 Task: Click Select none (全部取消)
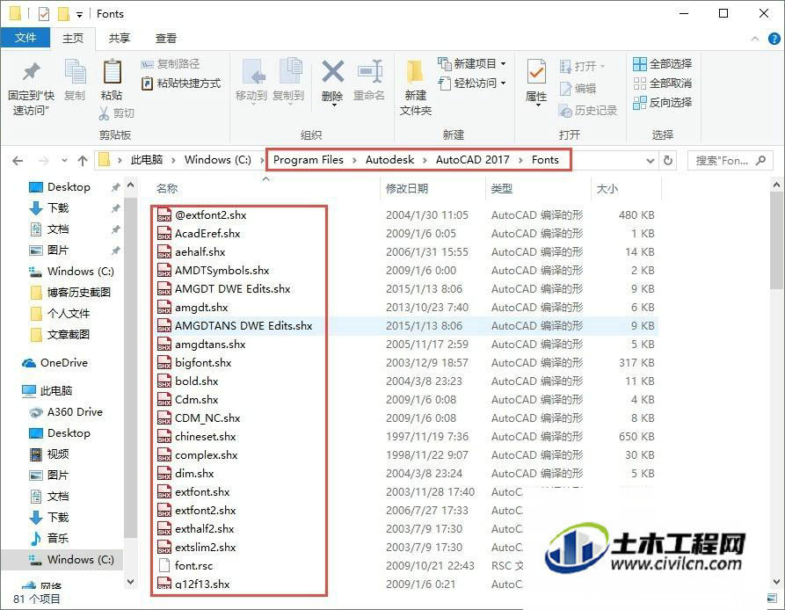click(662, 84)
